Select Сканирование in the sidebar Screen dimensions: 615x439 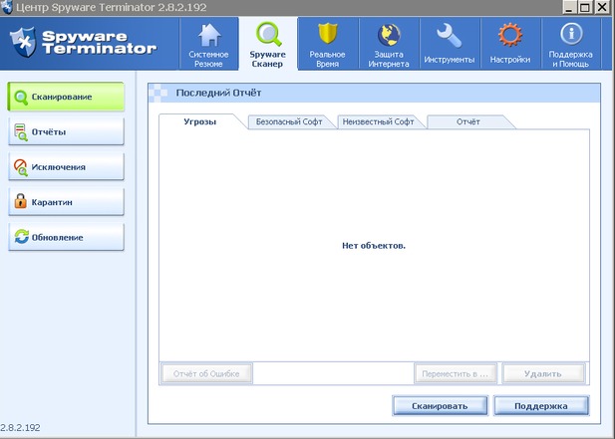(66, 97)
